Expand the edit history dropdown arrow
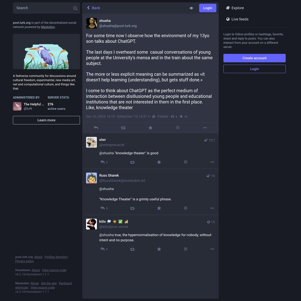This screenshot has width=301, height=301. (x=149, y=116)
